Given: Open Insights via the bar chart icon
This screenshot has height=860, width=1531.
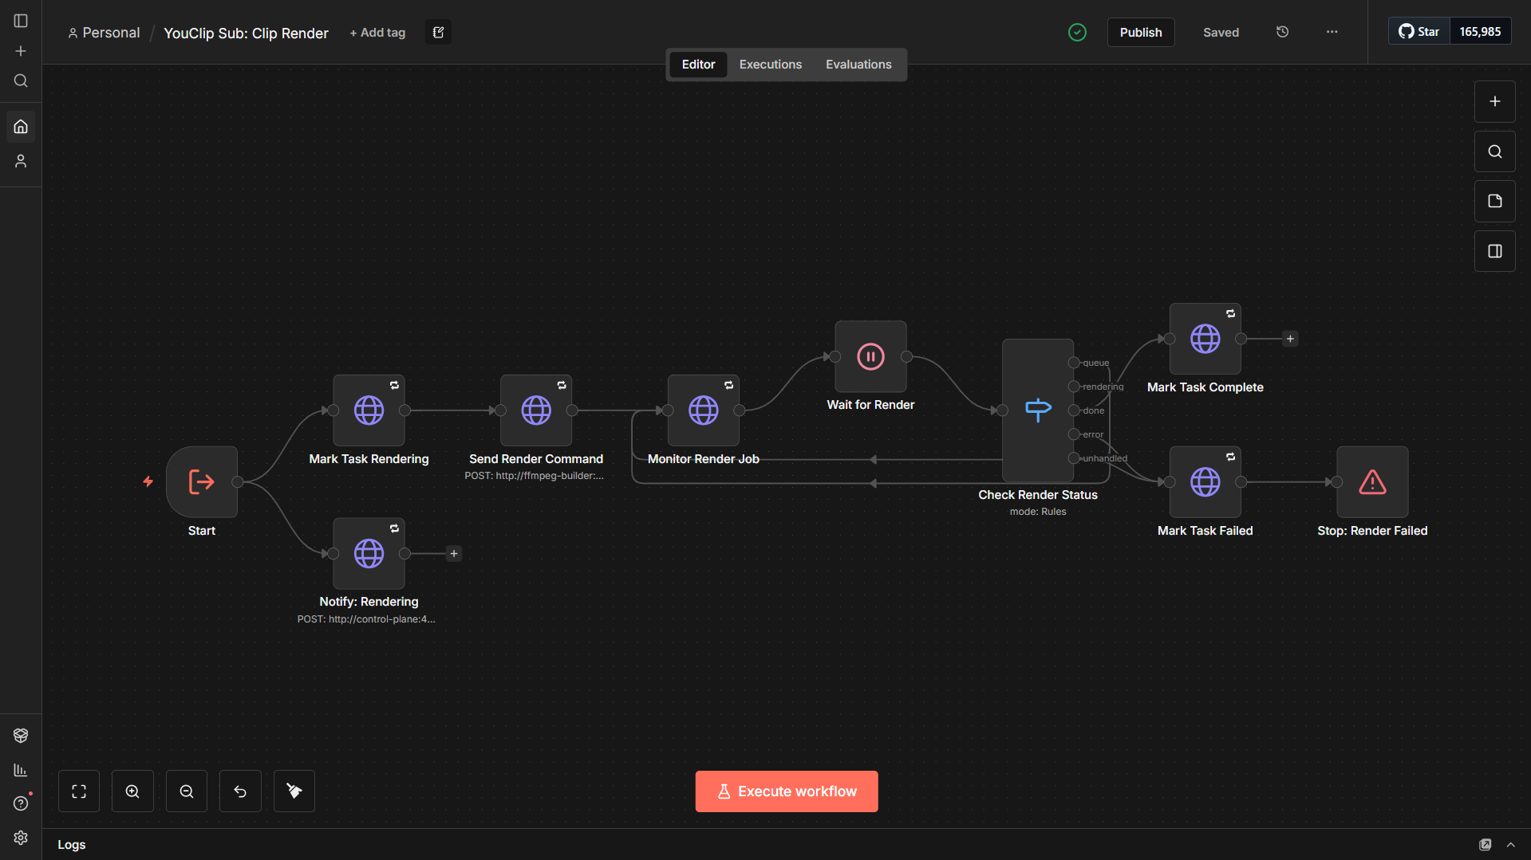Looking at the screenshot, I should pyautogui.click(x=21, y=770).
